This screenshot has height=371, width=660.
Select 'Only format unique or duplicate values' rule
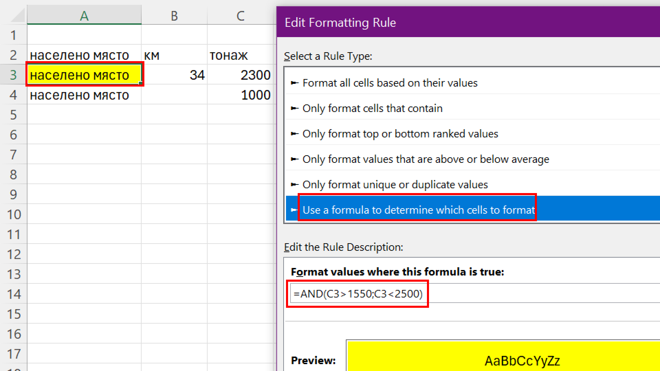(395, 184)
